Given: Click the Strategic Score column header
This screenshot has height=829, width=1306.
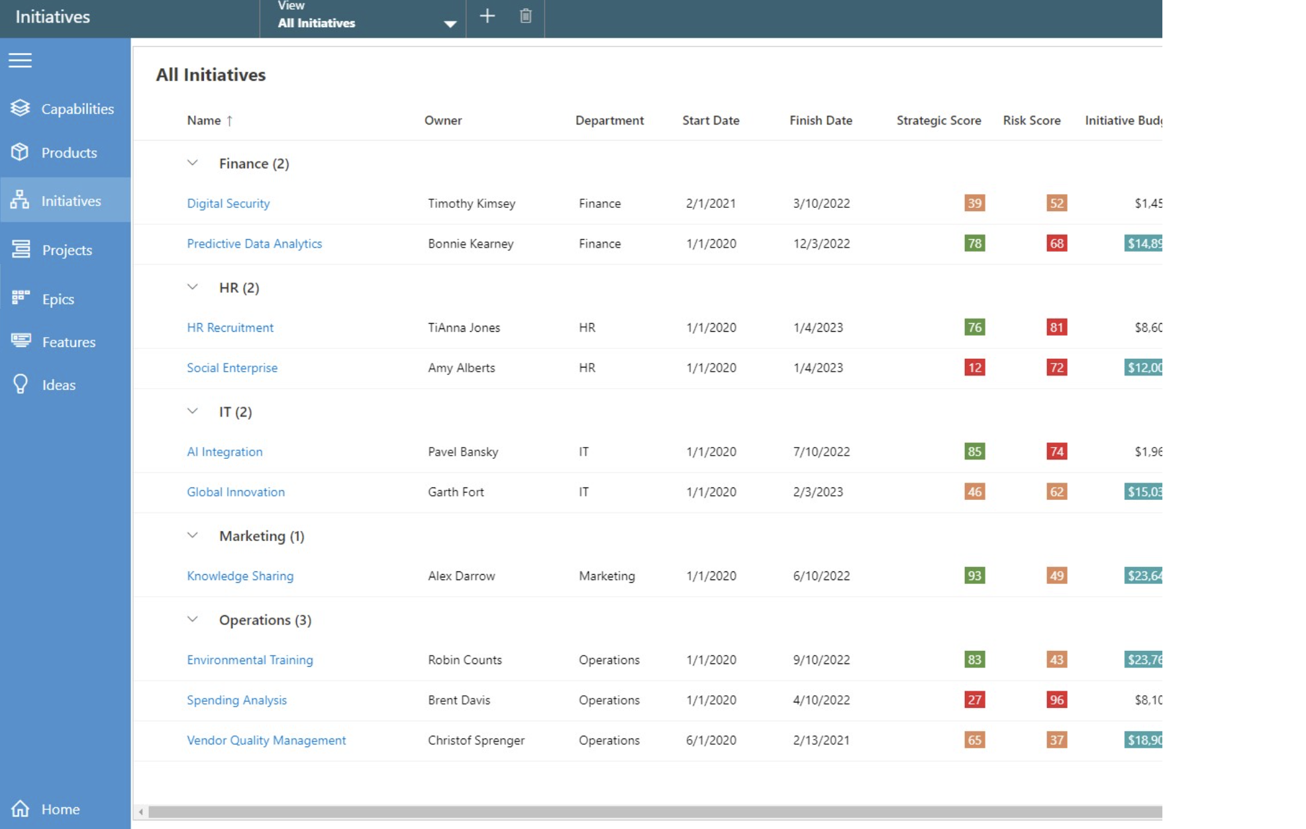Looking at the screenshot, I should 938,120.
